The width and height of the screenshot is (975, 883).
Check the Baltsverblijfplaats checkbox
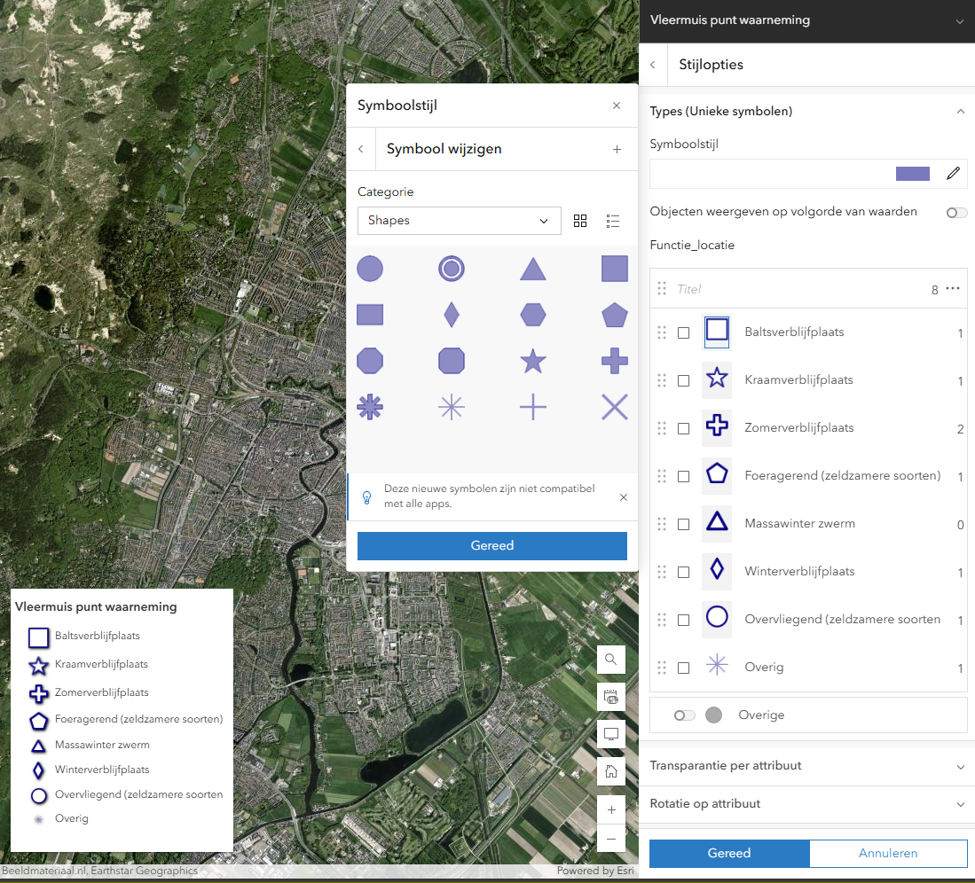click(683, 332)
